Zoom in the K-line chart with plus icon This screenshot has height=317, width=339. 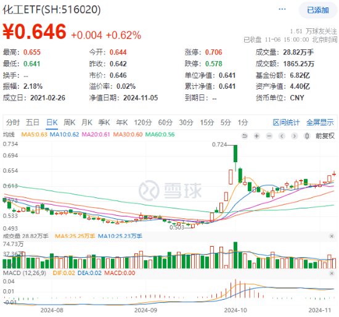[257, 136]
